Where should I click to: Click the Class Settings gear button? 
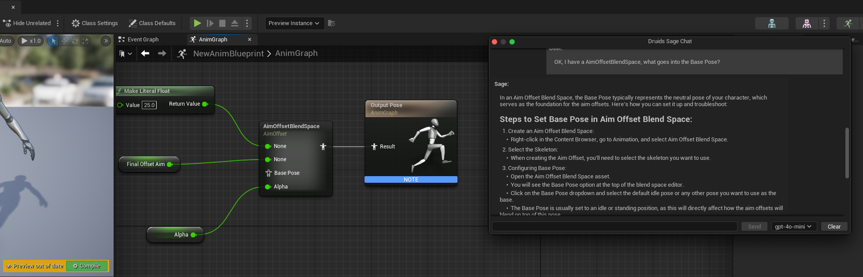point(95,23)
